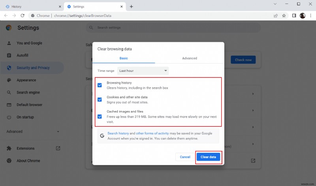Click the Settings page title
This screenshot has height=186, width=316.
[x=28, y=28]
